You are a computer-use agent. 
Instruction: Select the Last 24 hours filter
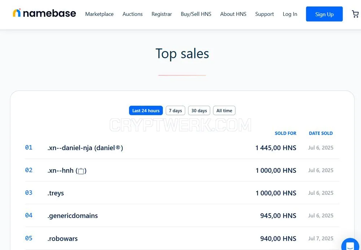click(x=146, y=110)
